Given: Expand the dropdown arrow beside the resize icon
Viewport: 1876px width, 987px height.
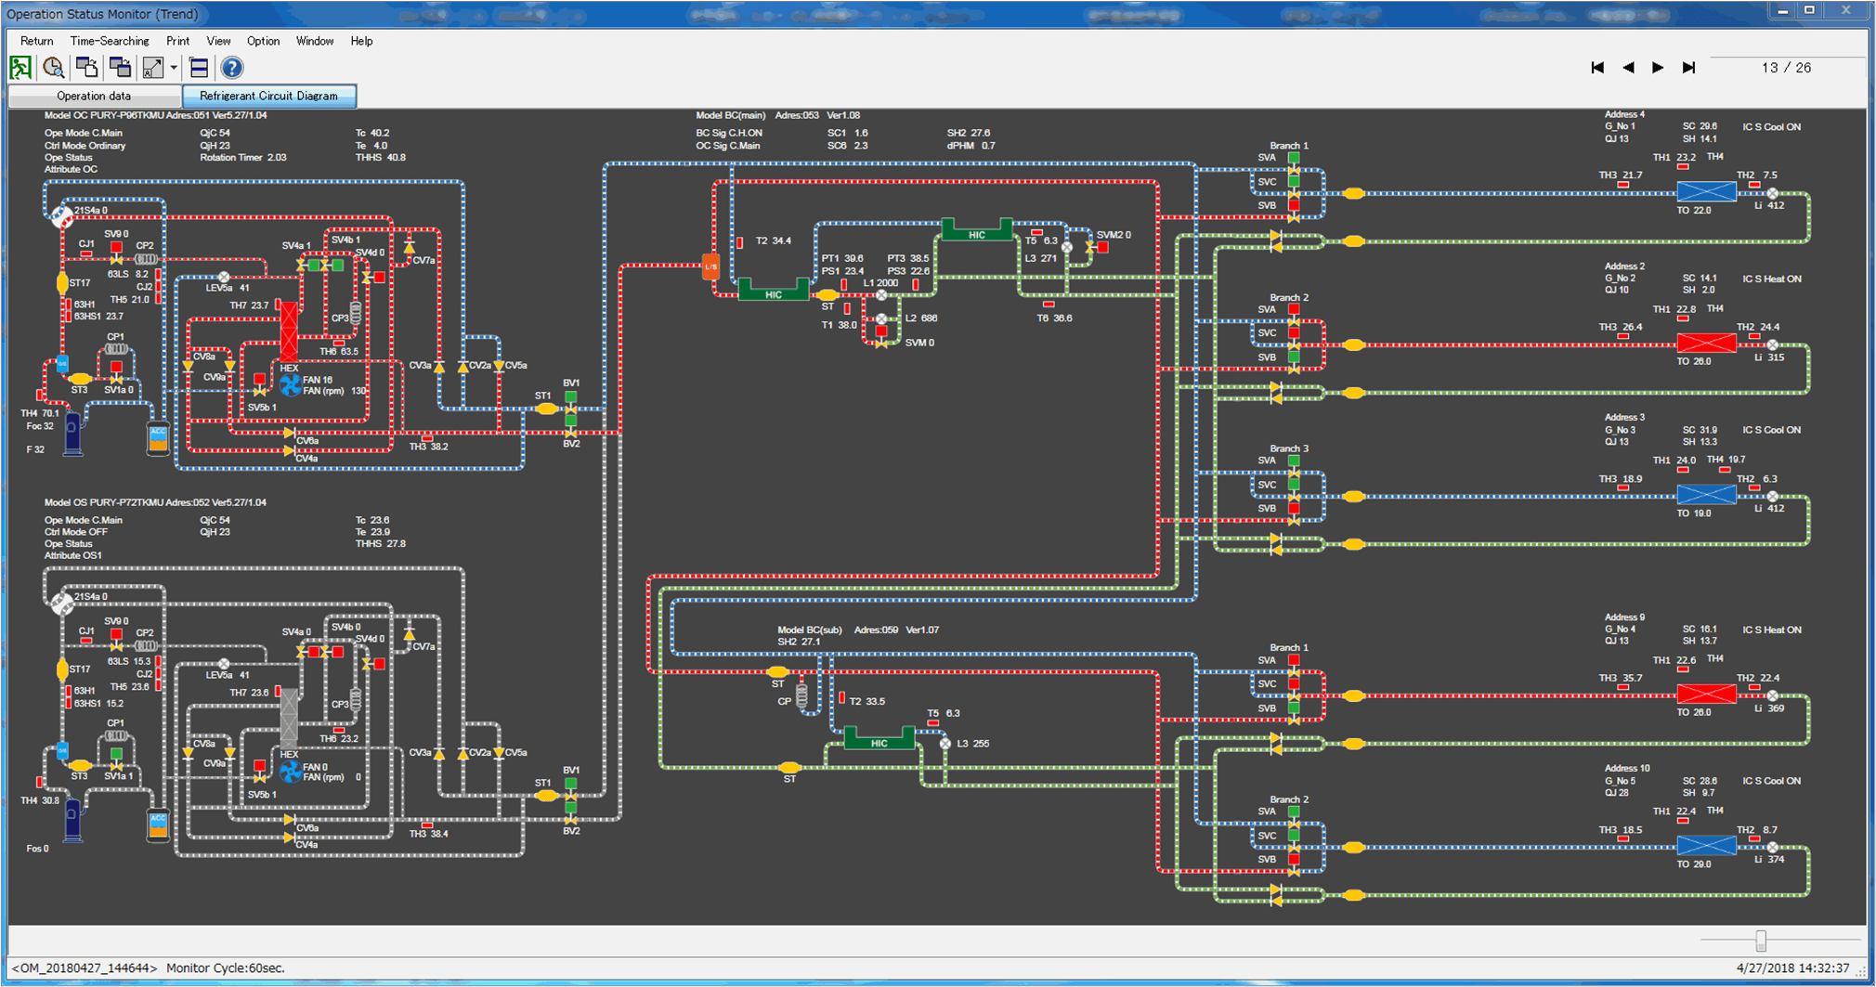Looking at the screenshot, I should (174, 68).
